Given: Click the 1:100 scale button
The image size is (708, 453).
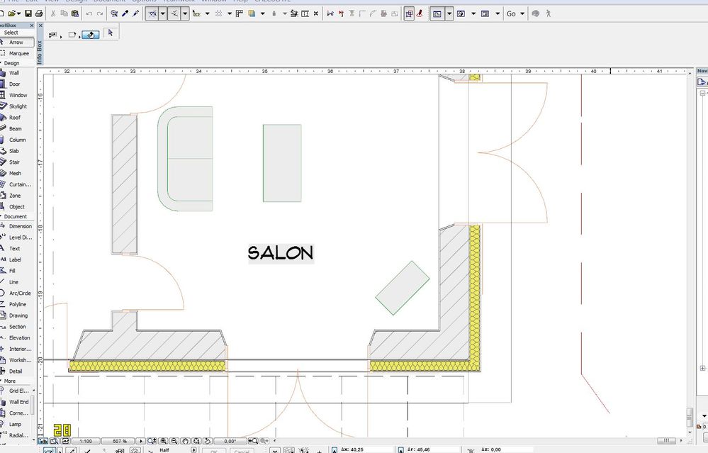Looking at the screenshot, I should 85,441.
